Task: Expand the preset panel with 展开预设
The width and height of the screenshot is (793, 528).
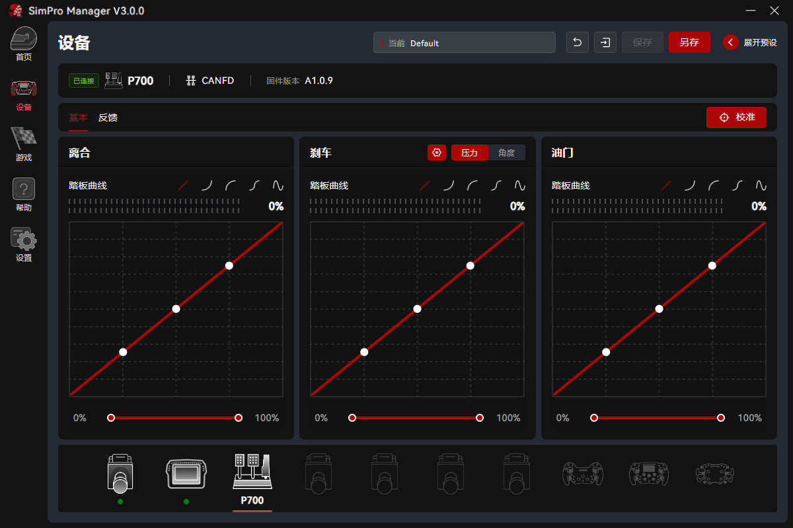Action: [751, 42]
